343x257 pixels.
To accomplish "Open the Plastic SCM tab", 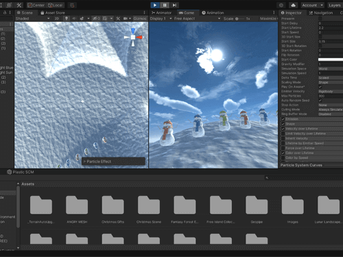I will [21, 172].
